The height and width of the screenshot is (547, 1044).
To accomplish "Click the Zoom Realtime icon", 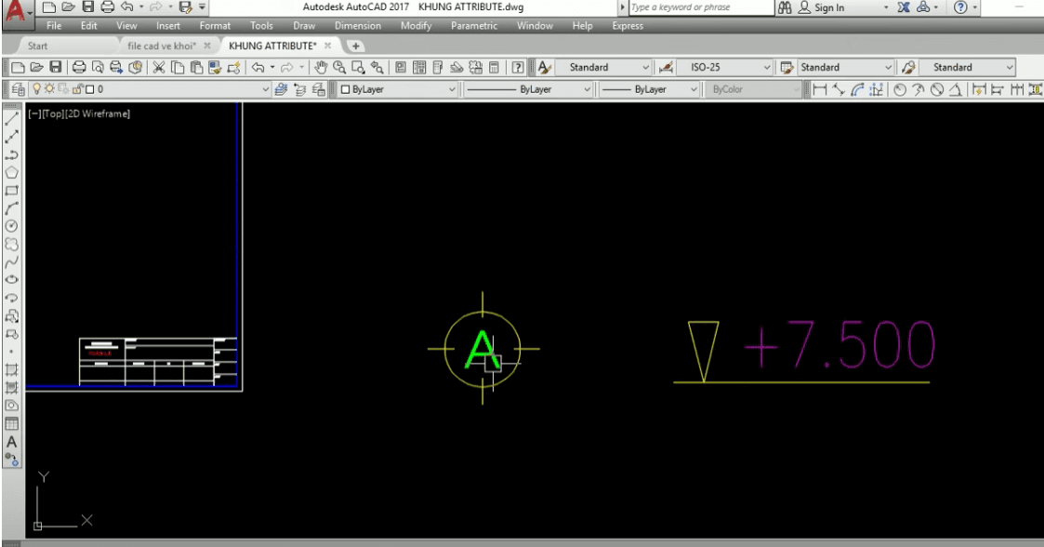I will [339, 67].
